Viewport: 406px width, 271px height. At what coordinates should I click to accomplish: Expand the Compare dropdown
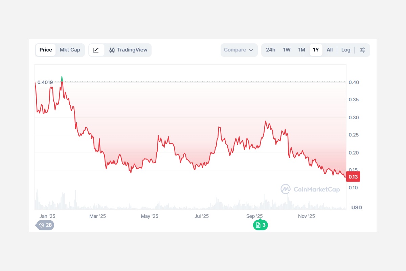tap(239, 50)
